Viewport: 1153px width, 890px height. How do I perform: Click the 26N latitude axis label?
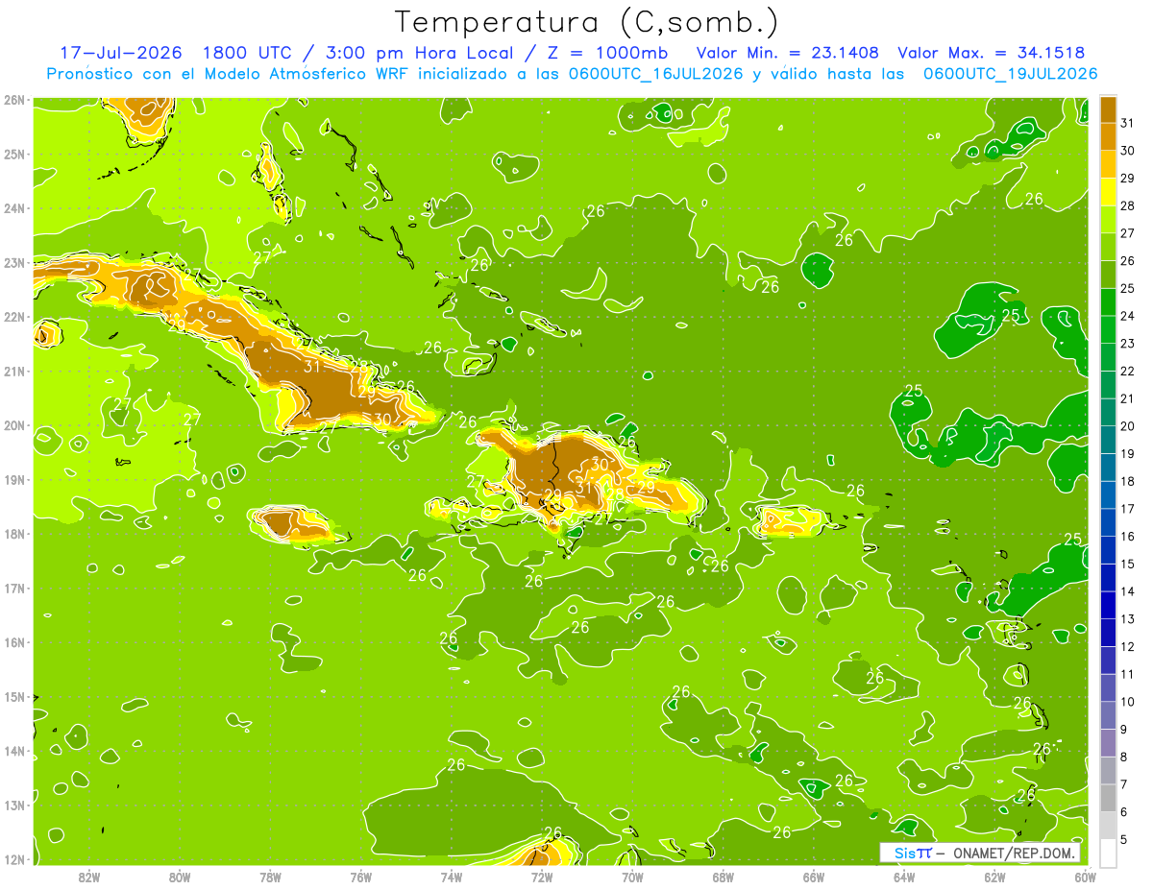click(14, 100)
